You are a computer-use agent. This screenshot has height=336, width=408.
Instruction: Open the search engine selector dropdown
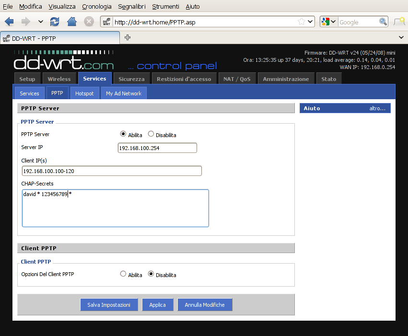point(333,22)
